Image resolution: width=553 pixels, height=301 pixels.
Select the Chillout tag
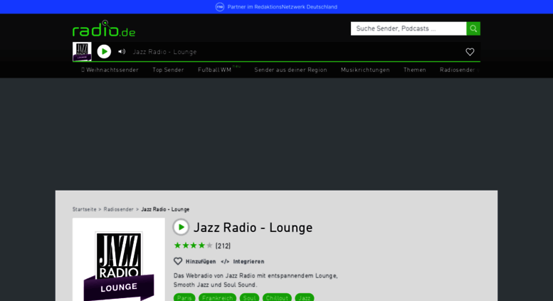pos(277,298)
